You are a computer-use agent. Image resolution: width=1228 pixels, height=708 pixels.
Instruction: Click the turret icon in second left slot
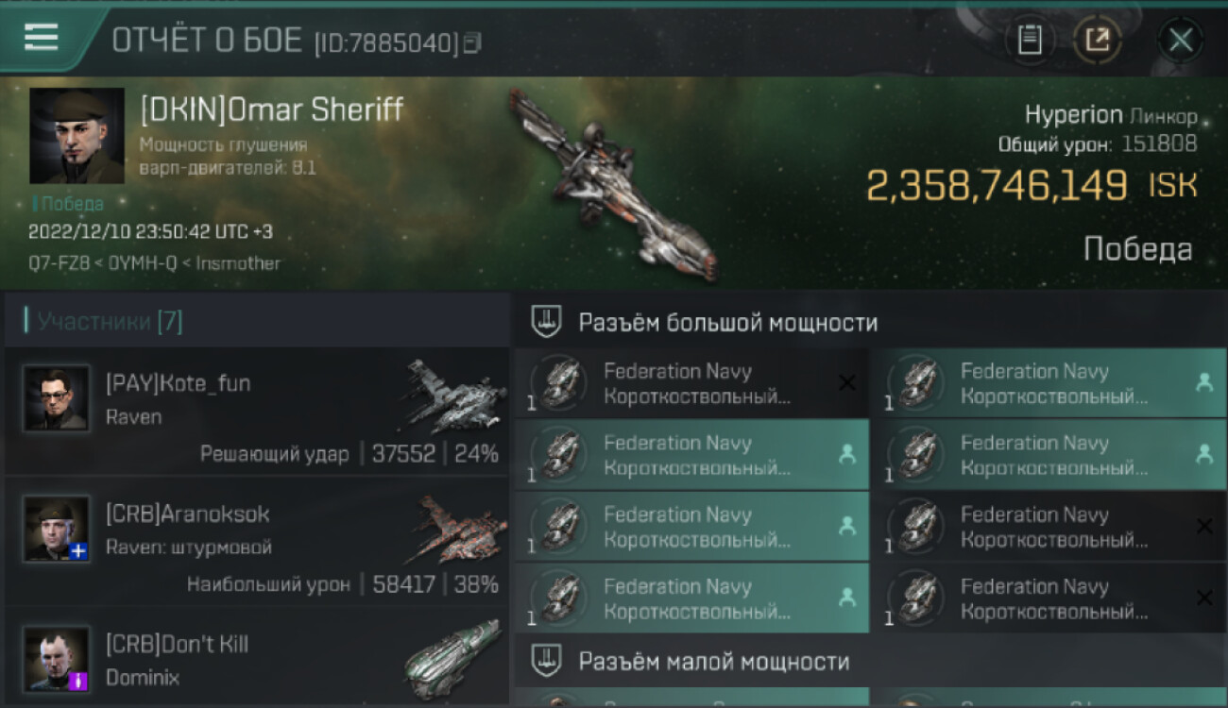point(561,454)
